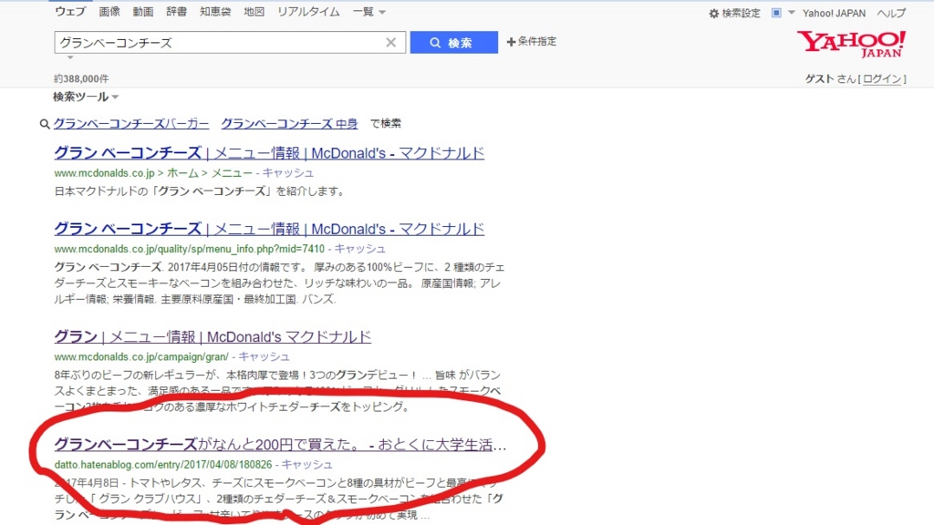Open グランベーコンチーズがなんと200円で買えた result
934x525 pixels.
(x=281, y=445)
